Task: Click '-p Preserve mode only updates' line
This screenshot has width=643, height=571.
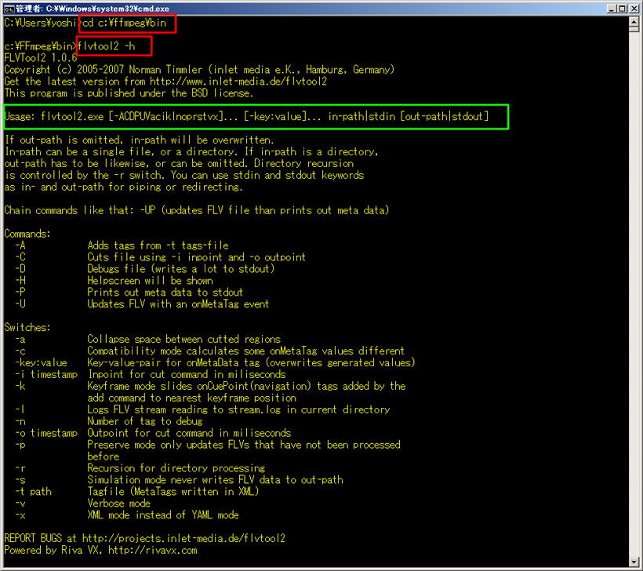Action: pos(208,450)
